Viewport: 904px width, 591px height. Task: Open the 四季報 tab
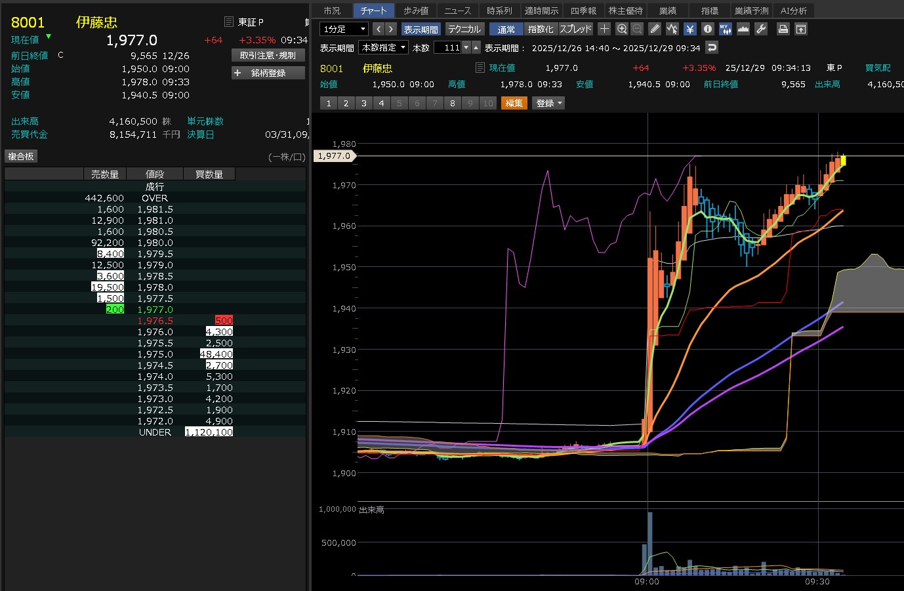point(583,10)
